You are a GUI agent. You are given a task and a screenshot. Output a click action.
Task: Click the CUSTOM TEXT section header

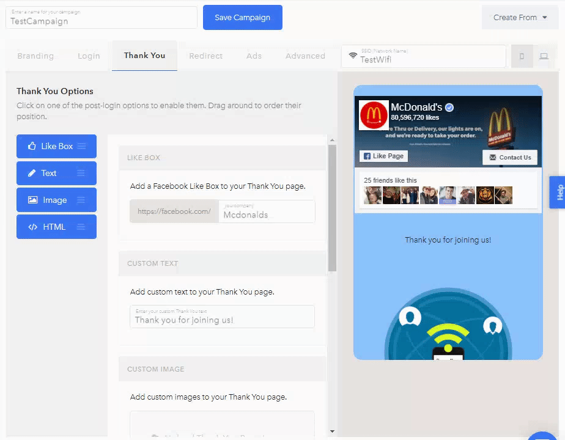tap(223, 263)
